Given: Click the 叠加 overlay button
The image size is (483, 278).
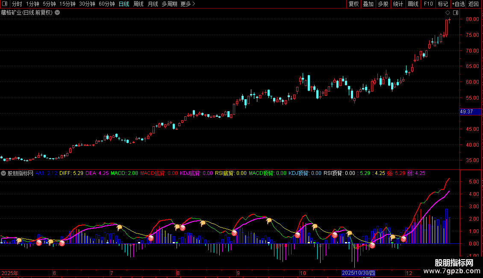Looking at the screenshot, I should pos(368,4).
